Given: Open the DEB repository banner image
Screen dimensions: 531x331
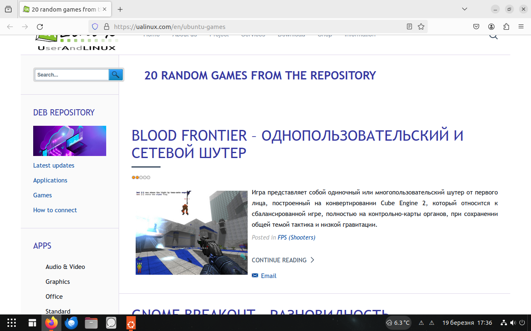Looking at the screenshot, I should point(70,141).
